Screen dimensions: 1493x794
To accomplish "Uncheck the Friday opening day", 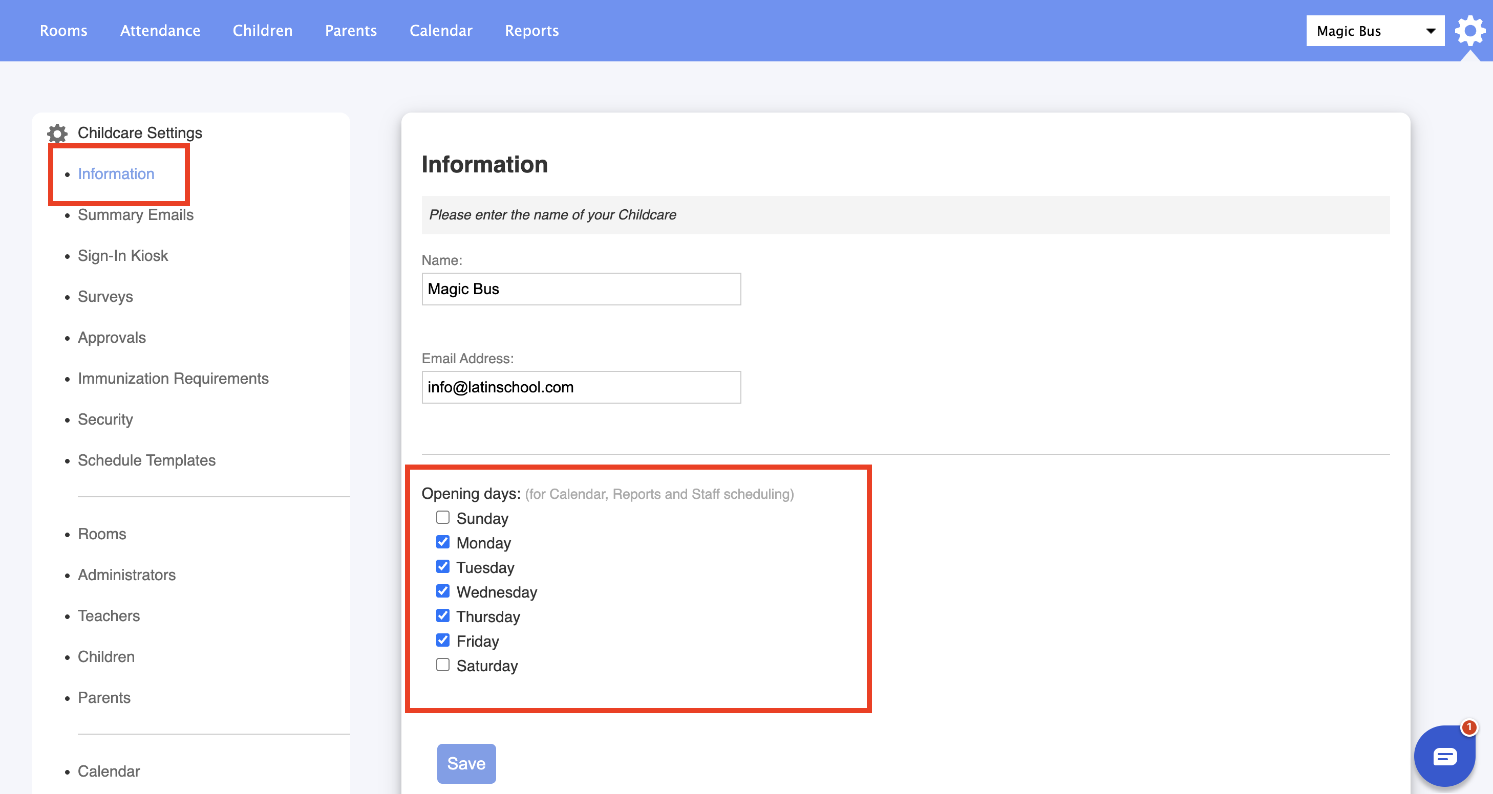I will click(x=443, y=641).
